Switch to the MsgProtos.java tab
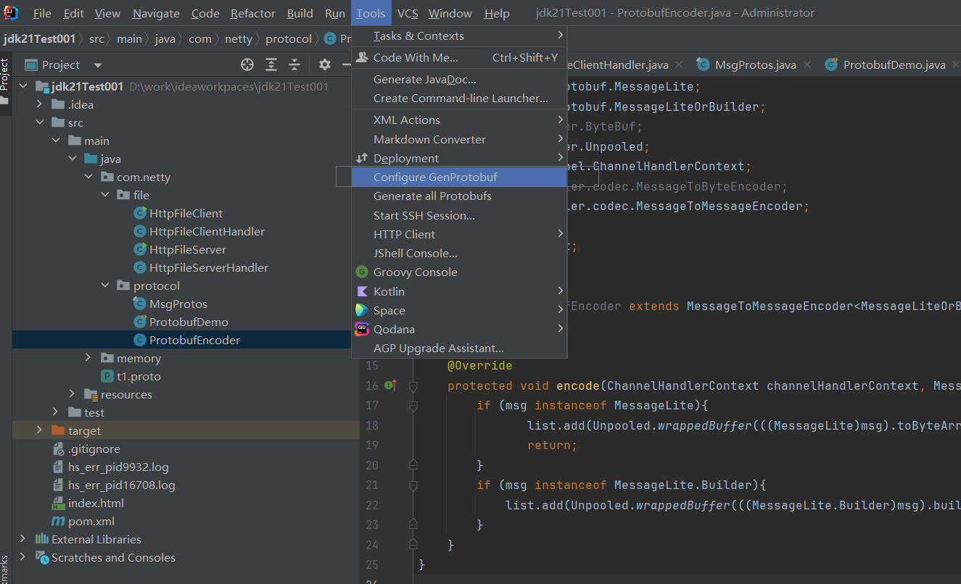 [x=755, y=64]
